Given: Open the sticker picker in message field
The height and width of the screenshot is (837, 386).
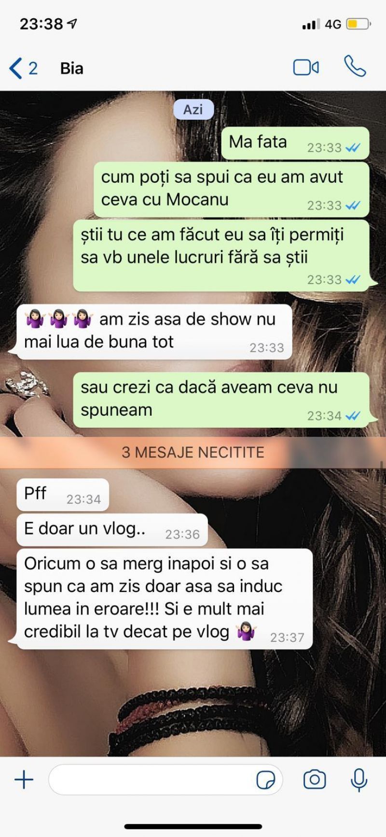Looking at the screenshot, I should tap(265, 780).
